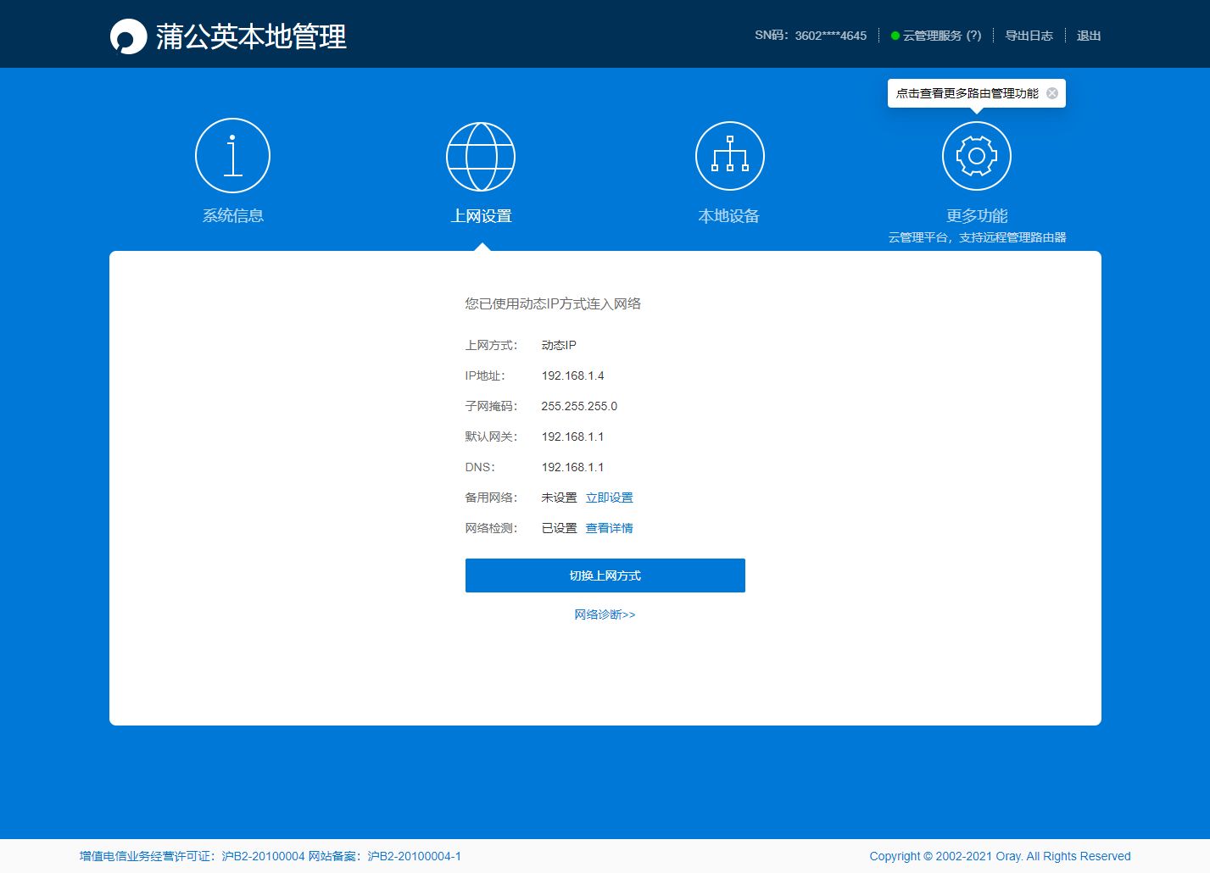Click the Copyright © 2002-2021 Oray footer text
This screenshot has width=1210, height=873.
[x=1000, y=856]
